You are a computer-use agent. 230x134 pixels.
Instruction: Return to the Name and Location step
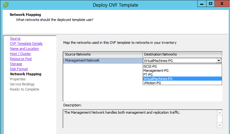(24, 49)
